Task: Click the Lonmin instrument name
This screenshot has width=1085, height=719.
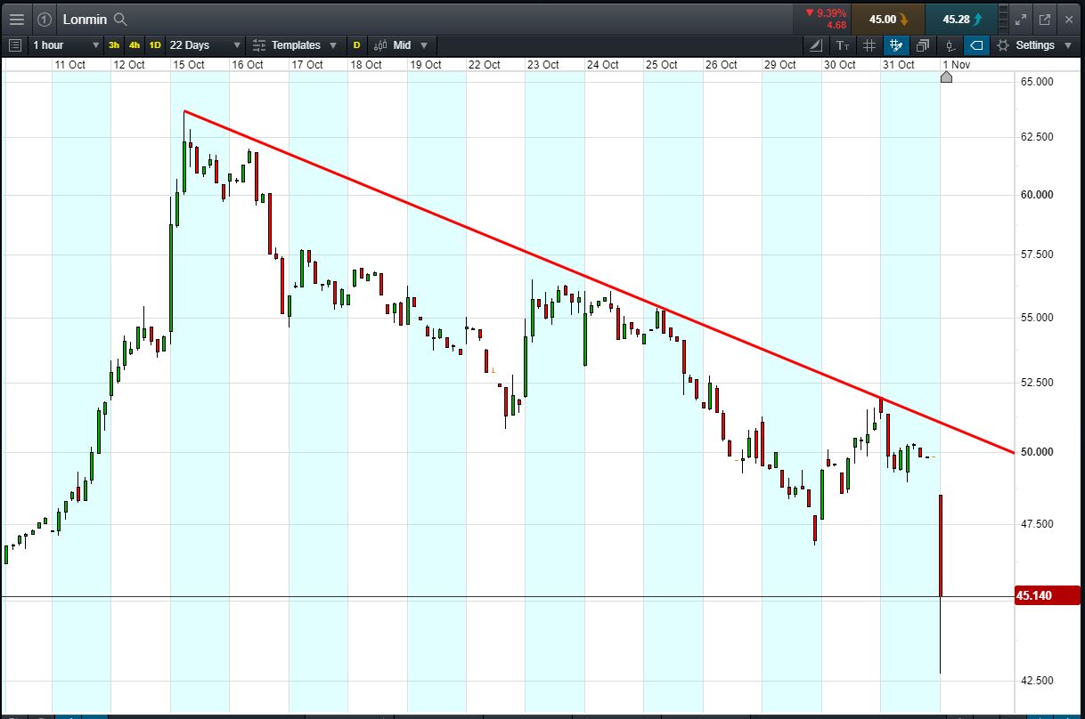Action: (85, 19)
